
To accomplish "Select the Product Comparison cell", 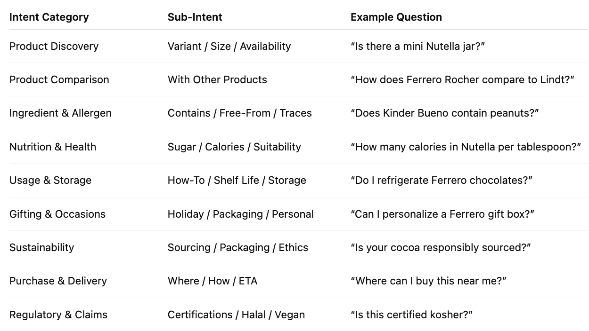I will tap(59, 79).
